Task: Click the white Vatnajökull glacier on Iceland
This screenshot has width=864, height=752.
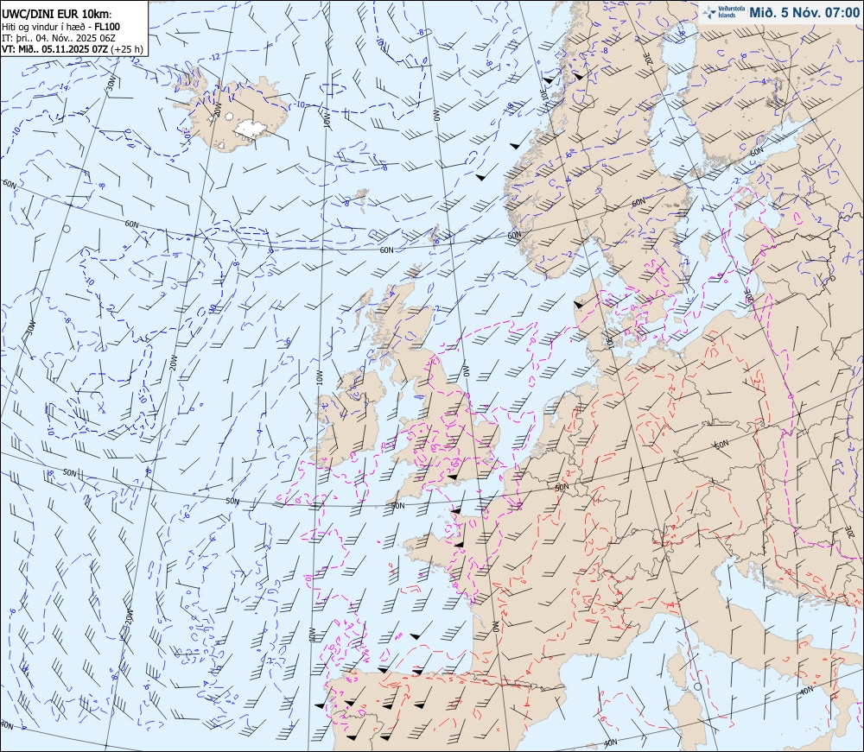Action: (251, 128)
